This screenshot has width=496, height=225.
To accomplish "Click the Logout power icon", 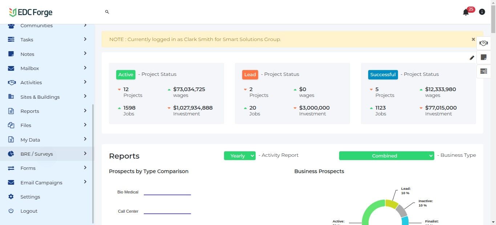I will (11, 211).
